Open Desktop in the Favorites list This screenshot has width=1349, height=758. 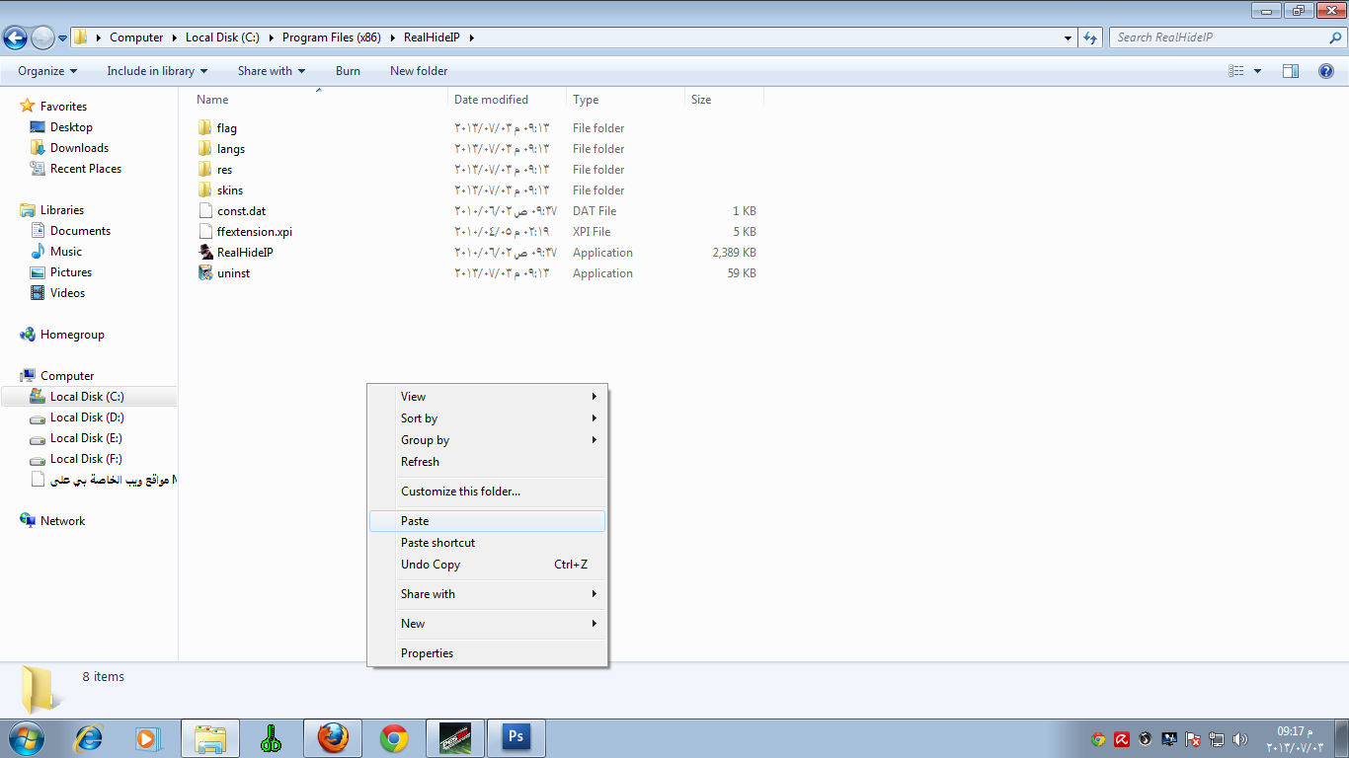coord(71,127)
